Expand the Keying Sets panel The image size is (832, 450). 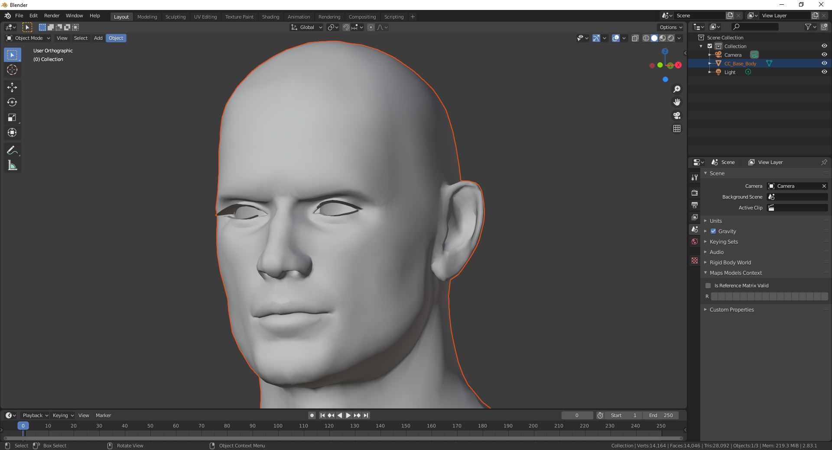point(723,241)
